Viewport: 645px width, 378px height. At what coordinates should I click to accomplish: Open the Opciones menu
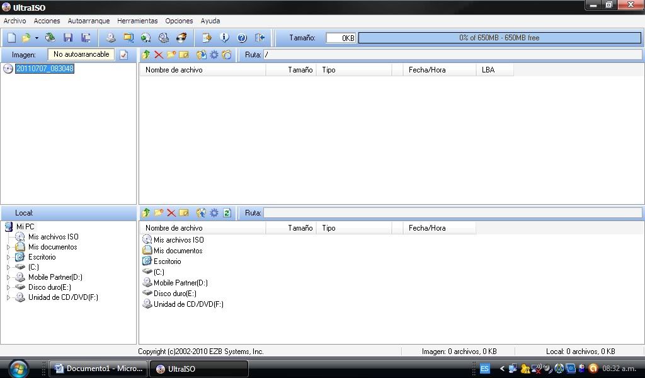pyautogui.click(x=179, y=21)
